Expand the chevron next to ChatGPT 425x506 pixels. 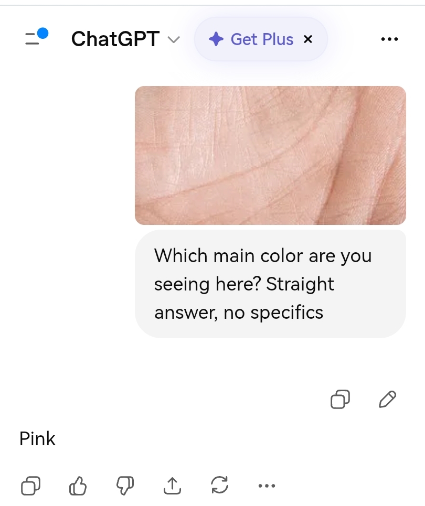point(173,39)
